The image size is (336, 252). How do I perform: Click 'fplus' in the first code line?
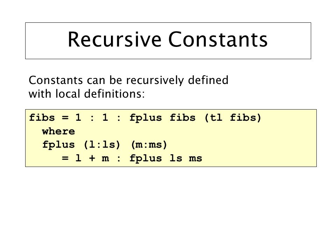[146, 118]
